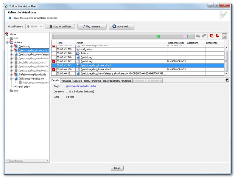
Task: Click /jpetstore/shop/index.shtml page link in Details
Action: pyautogui.click(x=81, y=86)
